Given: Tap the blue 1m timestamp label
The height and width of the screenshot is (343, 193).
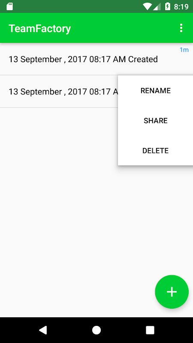Looking at the screenshot, I should 184,50.
